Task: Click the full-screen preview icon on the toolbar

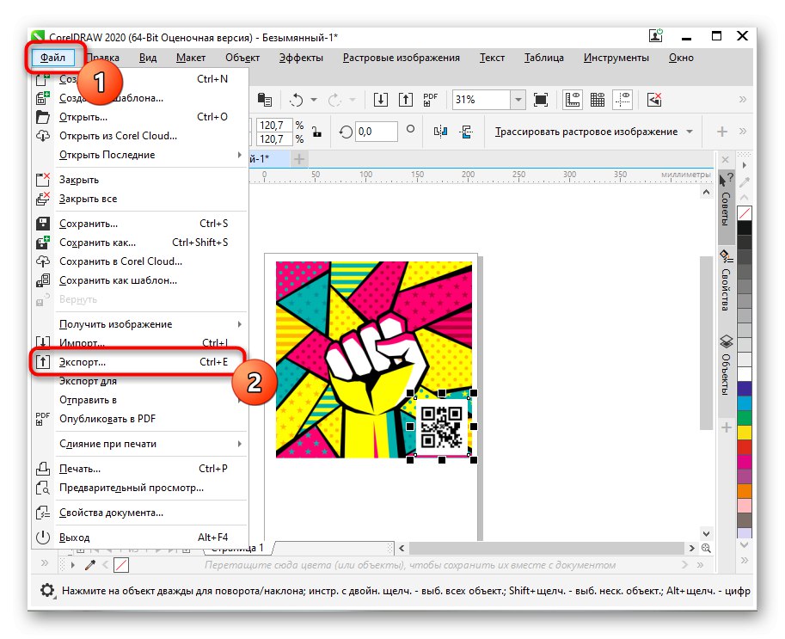Action: (541, 99)
